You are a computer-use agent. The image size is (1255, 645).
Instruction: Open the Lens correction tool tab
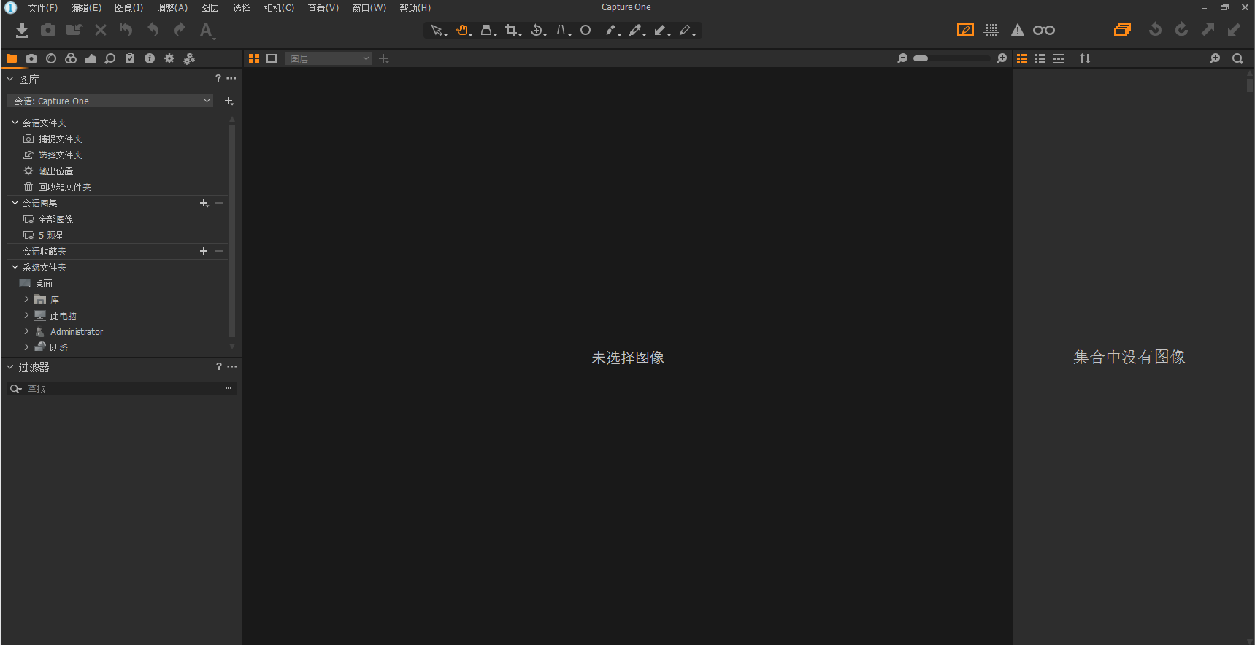(x=51, y=58)
